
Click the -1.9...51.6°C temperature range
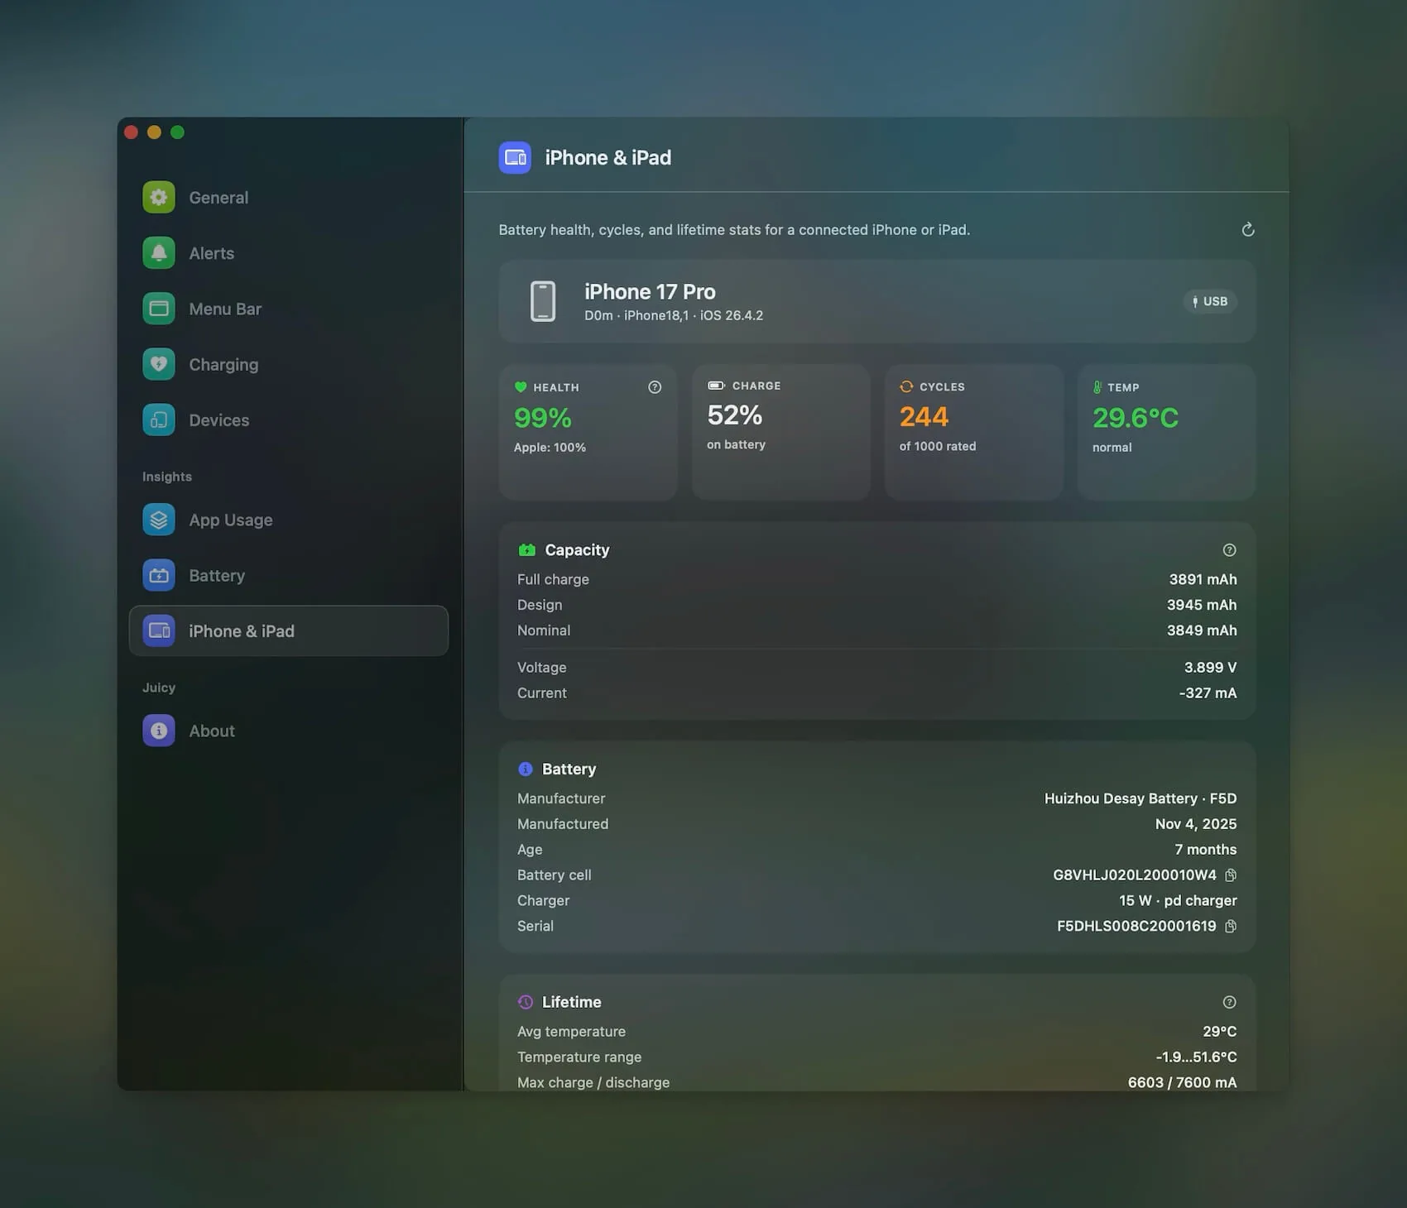[1196, 1057]
